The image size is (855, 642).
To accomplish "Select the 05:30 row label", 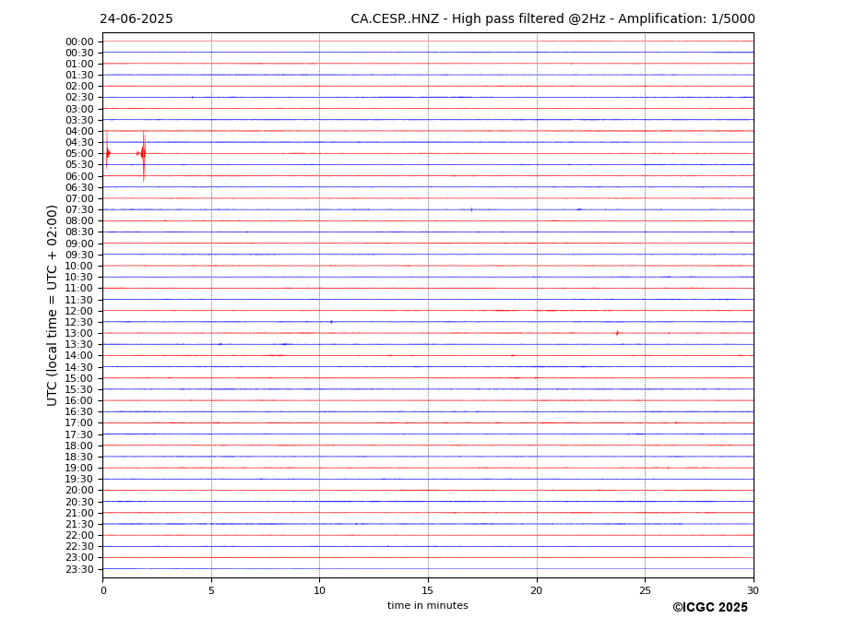I will [x=79, y=165].
